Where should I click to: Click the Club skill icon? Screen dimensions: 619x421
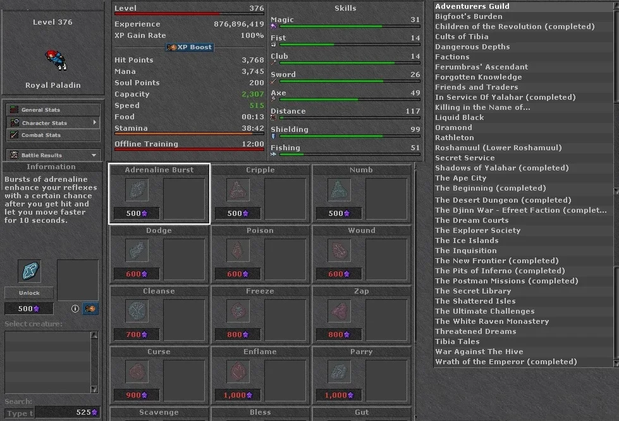point(273,62)
